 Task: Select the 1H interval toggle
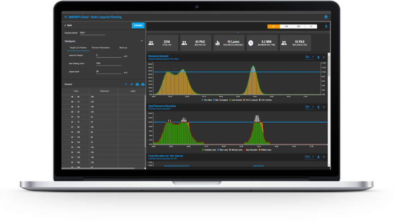click(311, 26)
